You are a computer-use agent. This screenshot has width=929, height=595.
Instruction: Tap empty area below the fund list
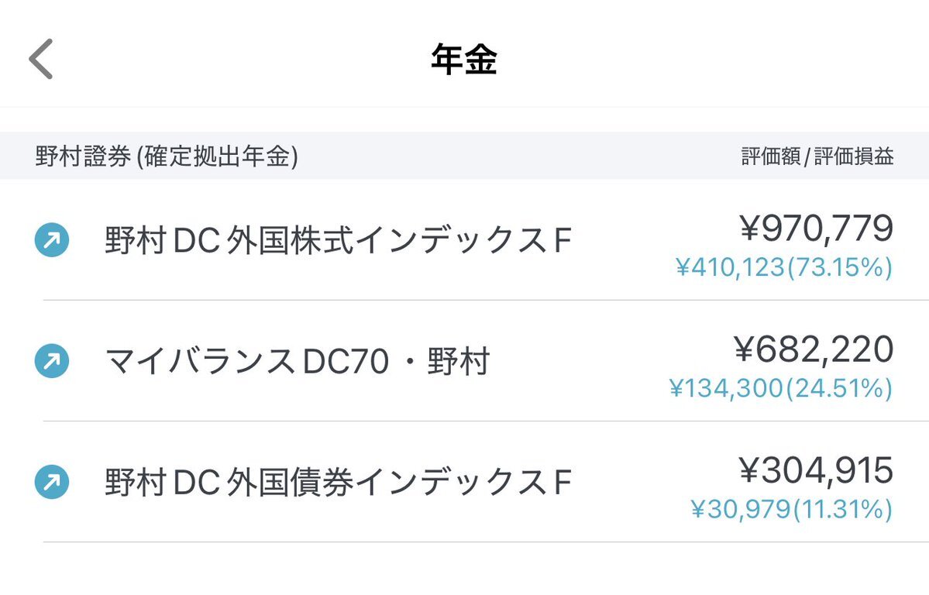tap(465, 569)
